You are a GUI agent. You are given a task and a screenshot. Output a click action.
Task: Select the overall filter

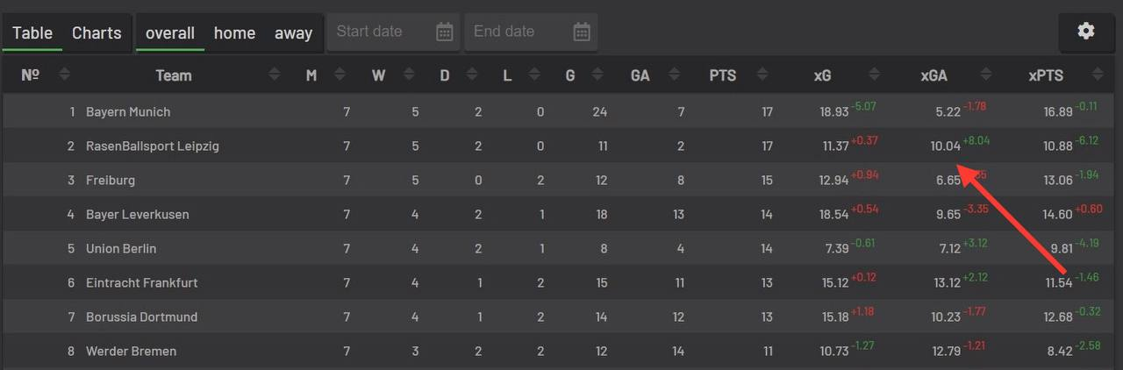(x=170, y=33)
